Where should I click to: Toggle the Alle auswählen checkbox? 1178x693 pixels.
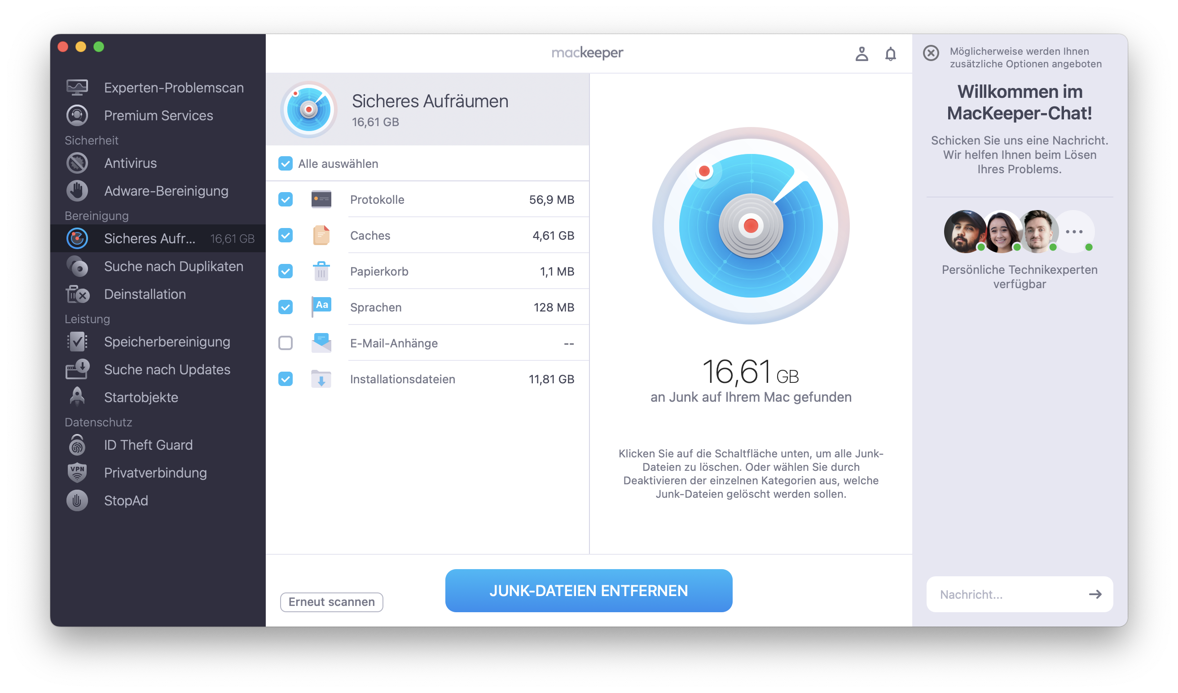coord(286,163)
